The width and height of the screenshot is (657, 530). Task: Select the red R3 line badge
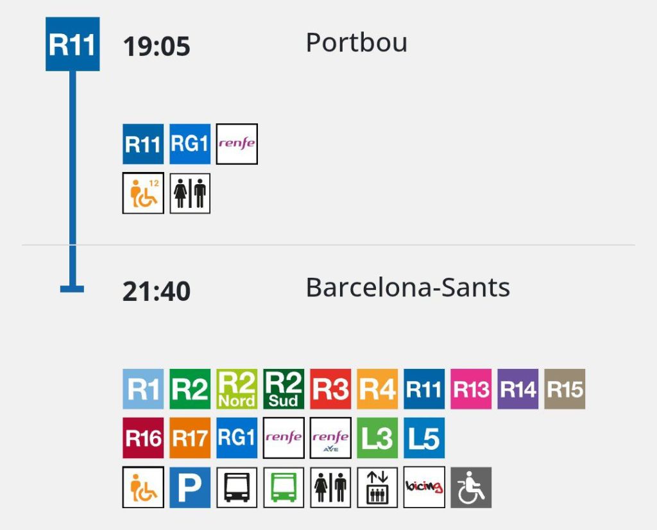pos(330,389)
